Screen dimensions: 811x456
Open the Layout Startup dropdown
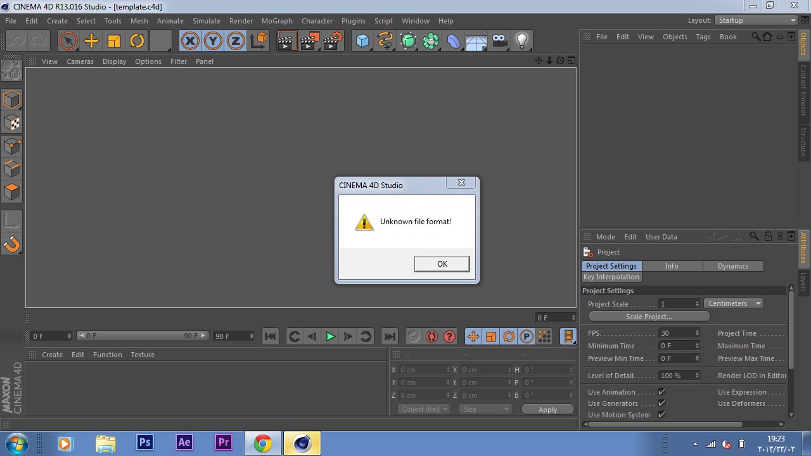(756, 20)
